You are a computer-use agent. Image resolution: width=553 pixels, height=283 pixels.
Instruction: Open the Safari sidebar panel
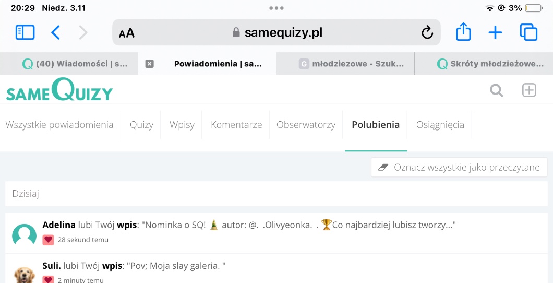25,32
